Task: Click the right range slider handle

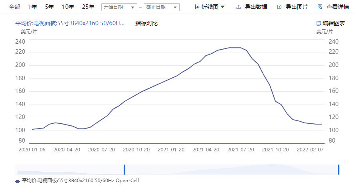Action: (339, 169)
